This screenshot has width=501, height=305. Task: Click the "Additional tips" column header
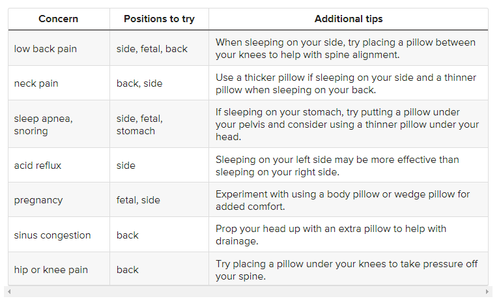[x=349, y=19]
